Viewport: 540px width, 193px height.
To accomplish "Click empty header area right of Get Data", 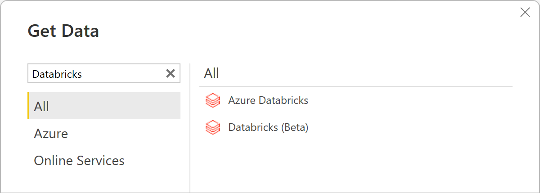I will 292,31.
